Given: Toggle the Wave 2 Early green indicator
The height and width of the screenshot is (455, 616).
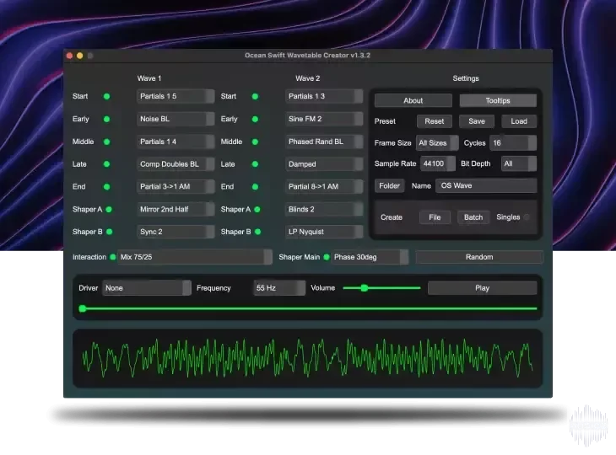Looking at the screenshot, I should pos(255,120).
